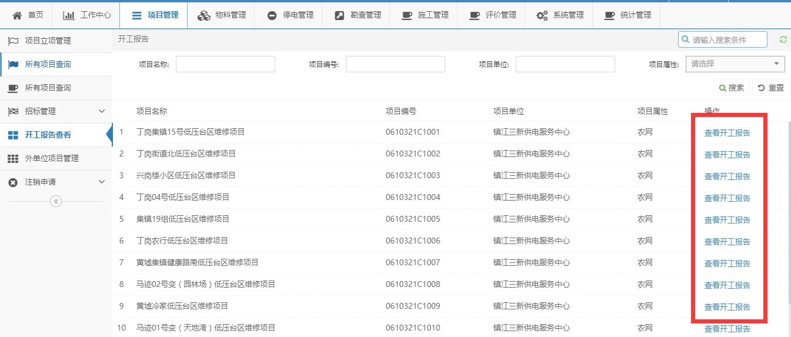
Task: Focus the 项目名称 input field
Action: (225, 64)
